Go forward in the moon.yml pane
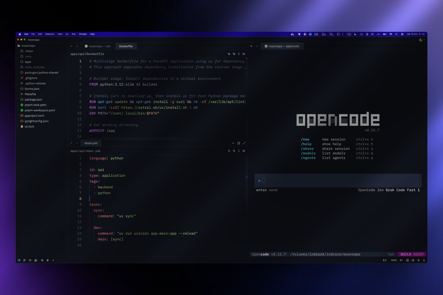The width and height of the screenshot is (443, 295). click(77, 143)
